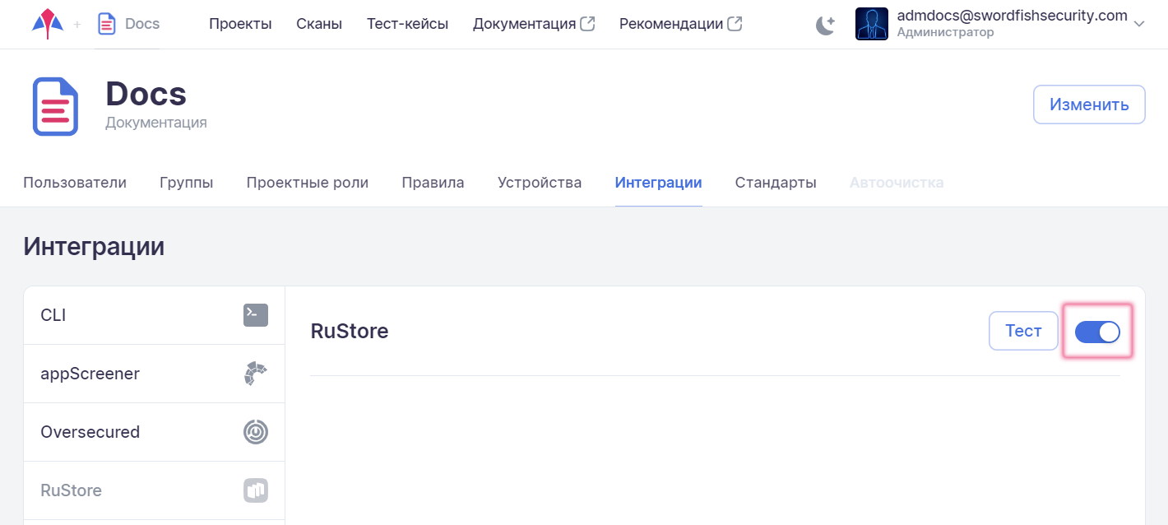Image resolution: width=1168 pixels, height=525 pixels.
Task: Click the appScreener integration icon
Action: pos(256,374)
